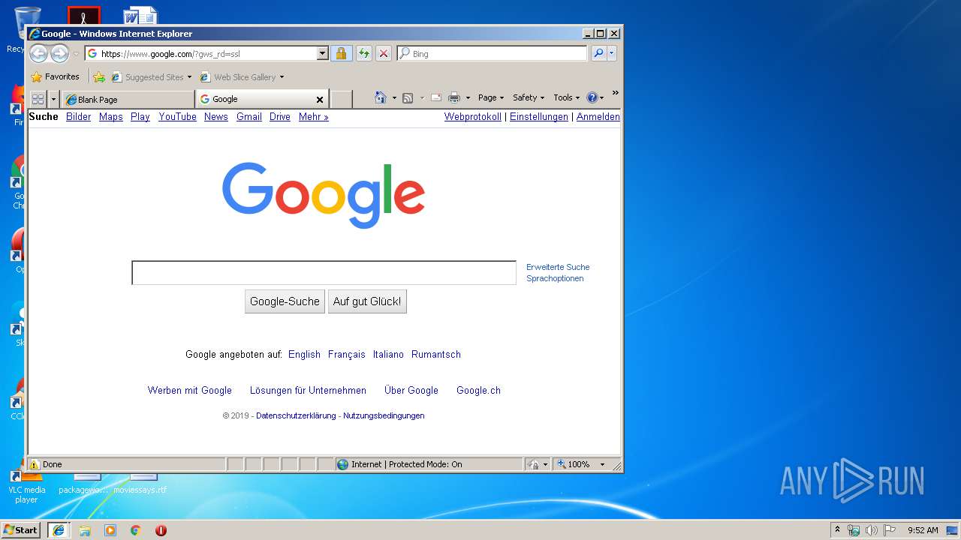Click the Read Mail envelope icon
This screenshot has height=540, width=961.
[435, 97]
